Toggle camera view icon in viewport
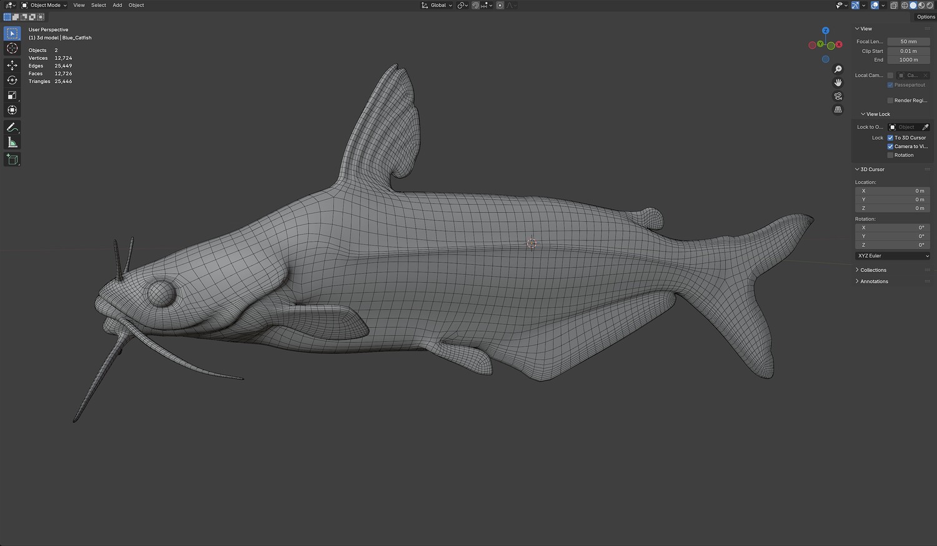The image size is (937, 546). point(838,96)
